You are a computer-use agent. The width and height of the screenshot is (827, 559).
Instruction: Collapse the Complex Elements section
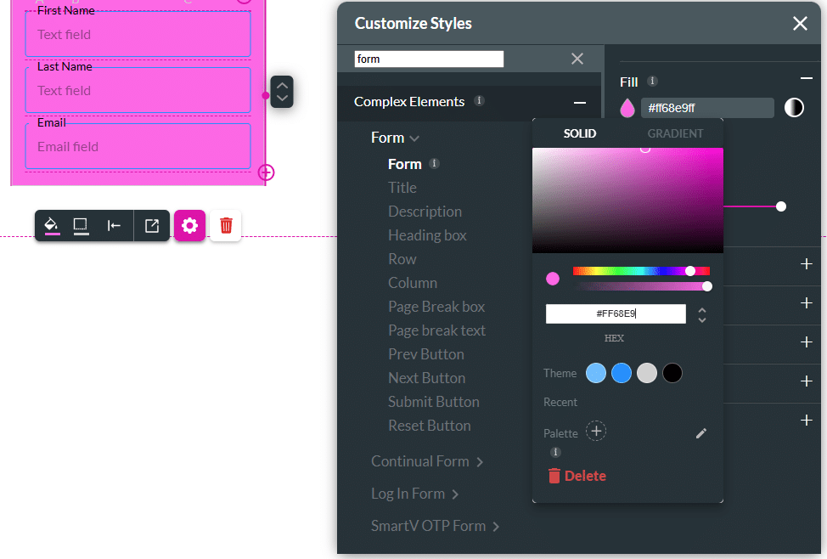(580, 102)
